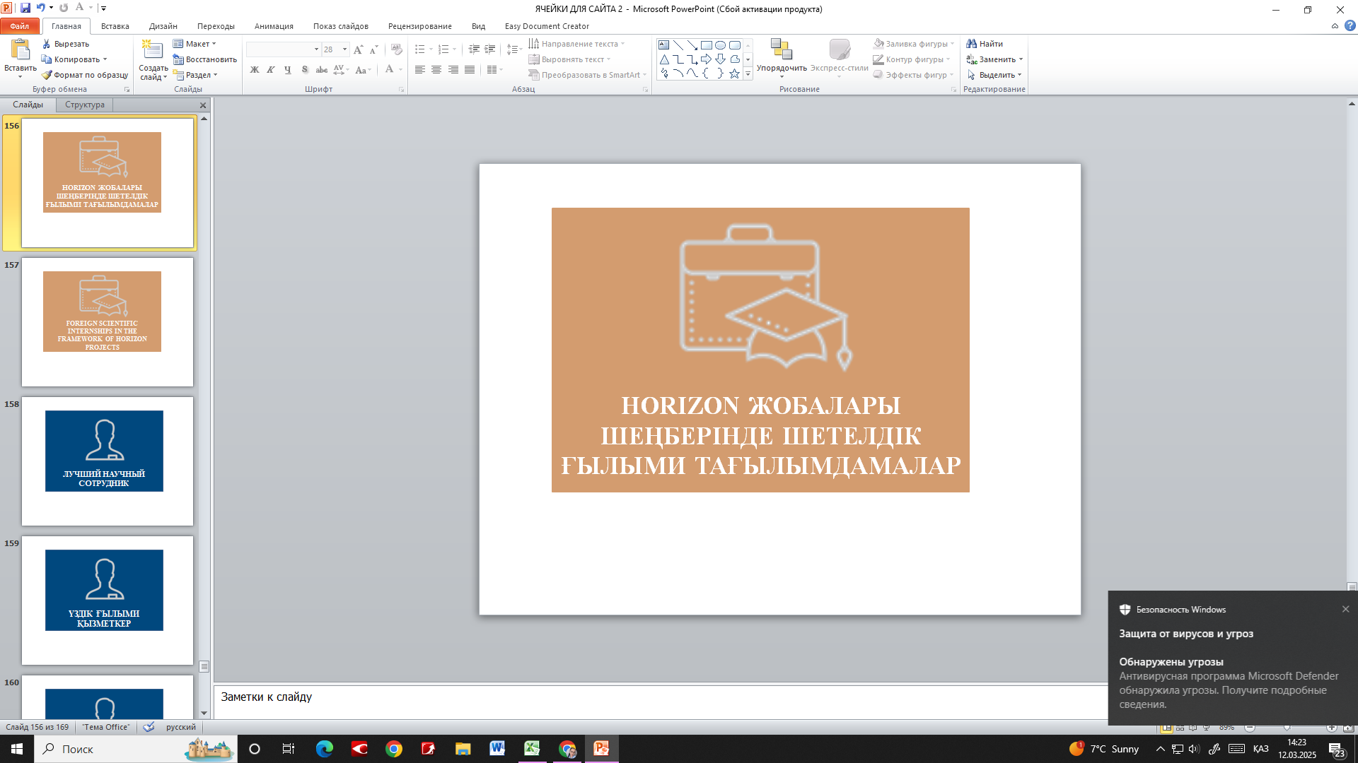The width and height of the screenshot is (1358, 763).
Task: Select slide 158 thumbnail
Action: pos(107,461)
